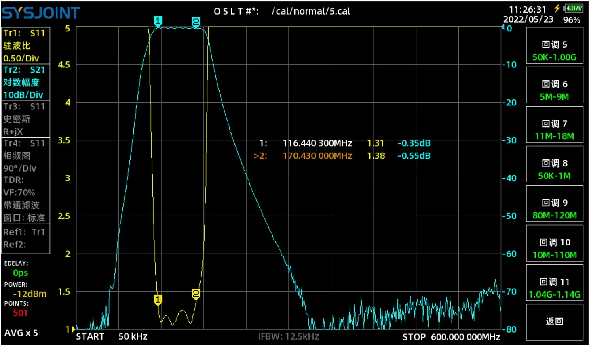This screenshot has height=346, width=589.
Task: Click the START 50 kHz frequency
Action: tap(112, 337)
